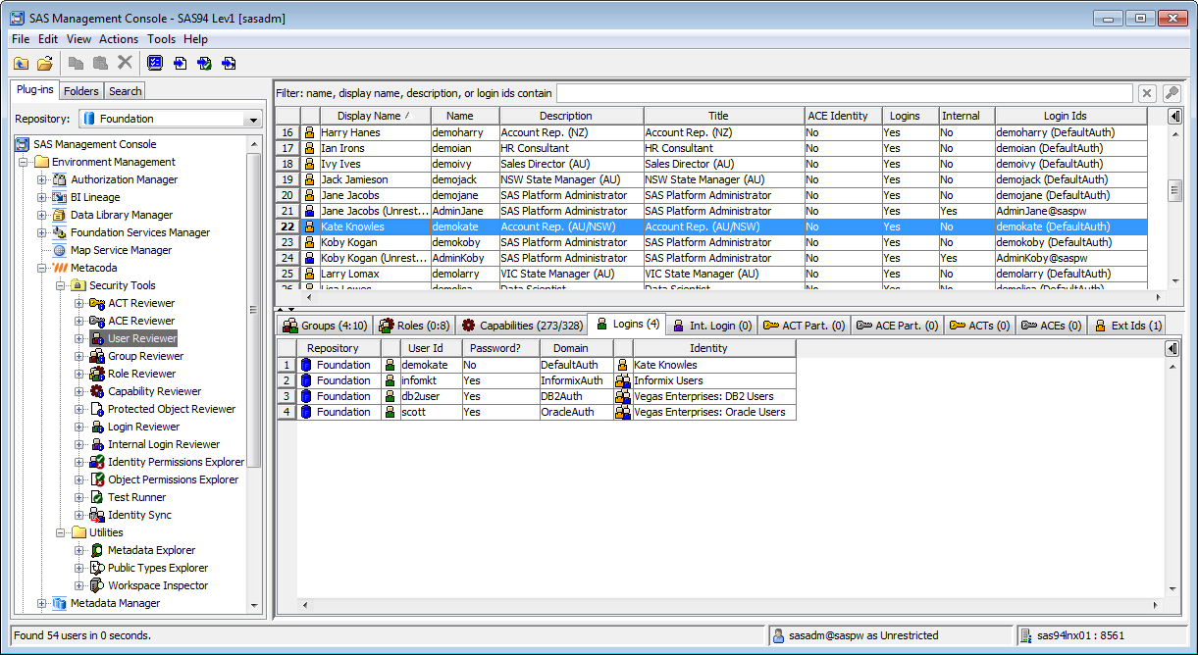This screenshot has height=655, width=1198.
Task: Open the Ext Ids (1) tab
Action: (x=1127, y=325)
